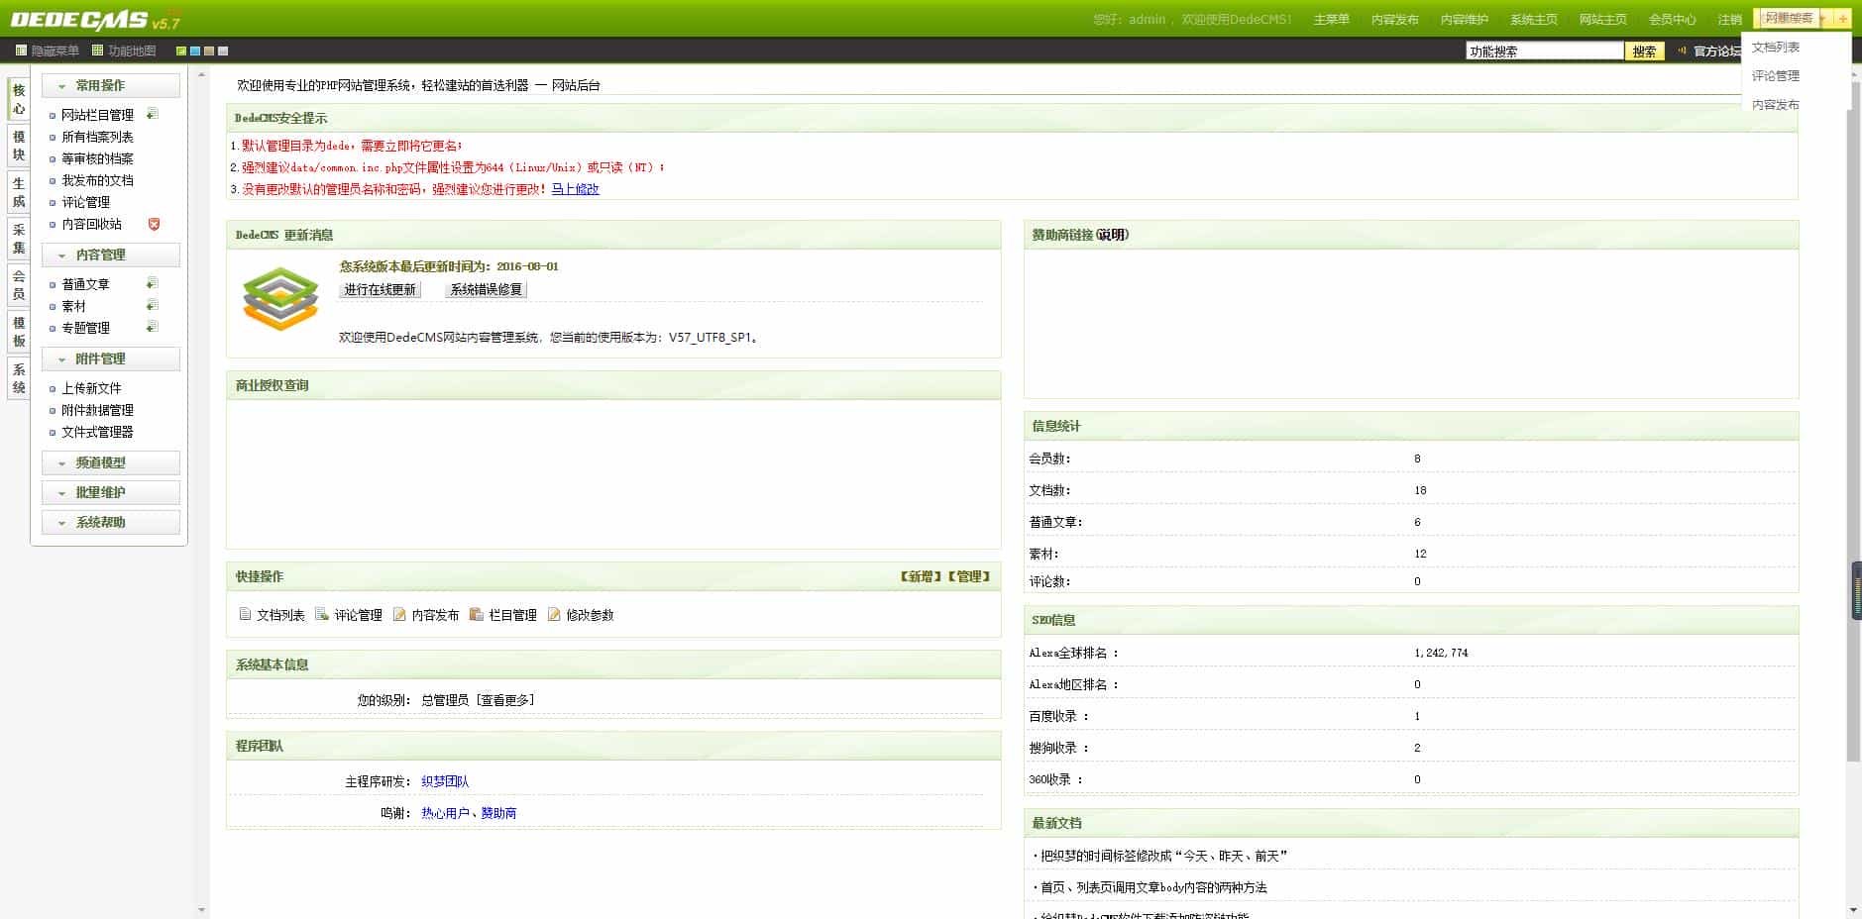The image size is (1862, 919).
Task: Switch to the 模块 side tab
Action: [x=19, y=146]
